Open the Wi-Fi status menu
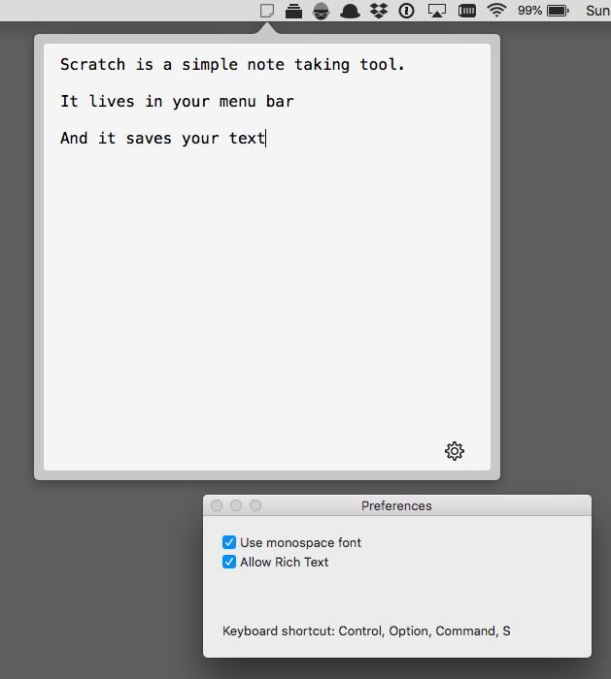611x679 pixels. [496, 11]
